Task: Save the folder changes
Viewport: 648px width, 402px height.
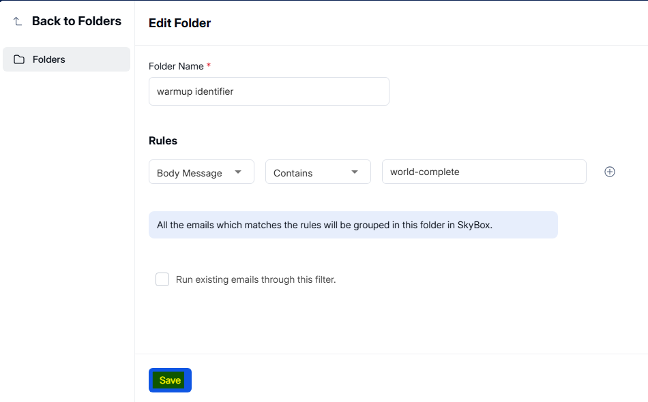Action: point(170,380)
